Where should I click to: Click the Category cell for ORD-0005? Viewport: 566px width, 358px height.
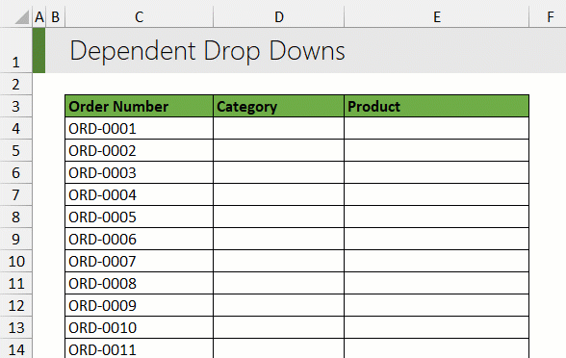279,217
